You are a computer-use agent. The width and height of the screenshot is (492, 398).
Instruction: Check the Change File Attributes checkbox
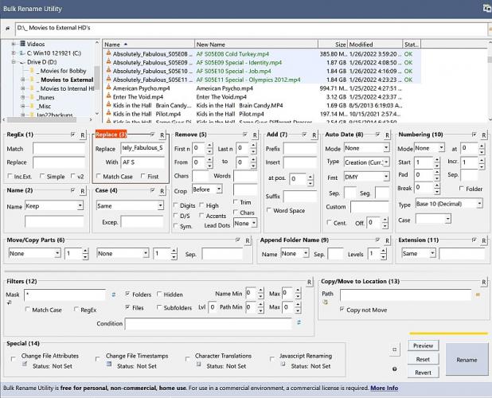pyautogui.click(x=14, y=357)
